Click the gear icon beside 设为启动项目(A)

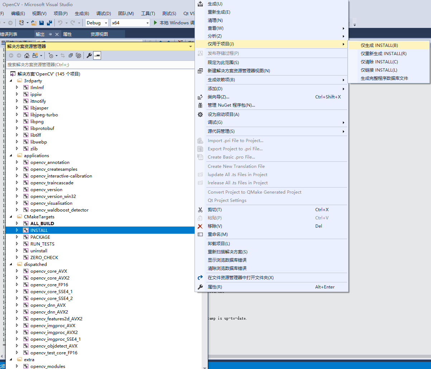200,115
